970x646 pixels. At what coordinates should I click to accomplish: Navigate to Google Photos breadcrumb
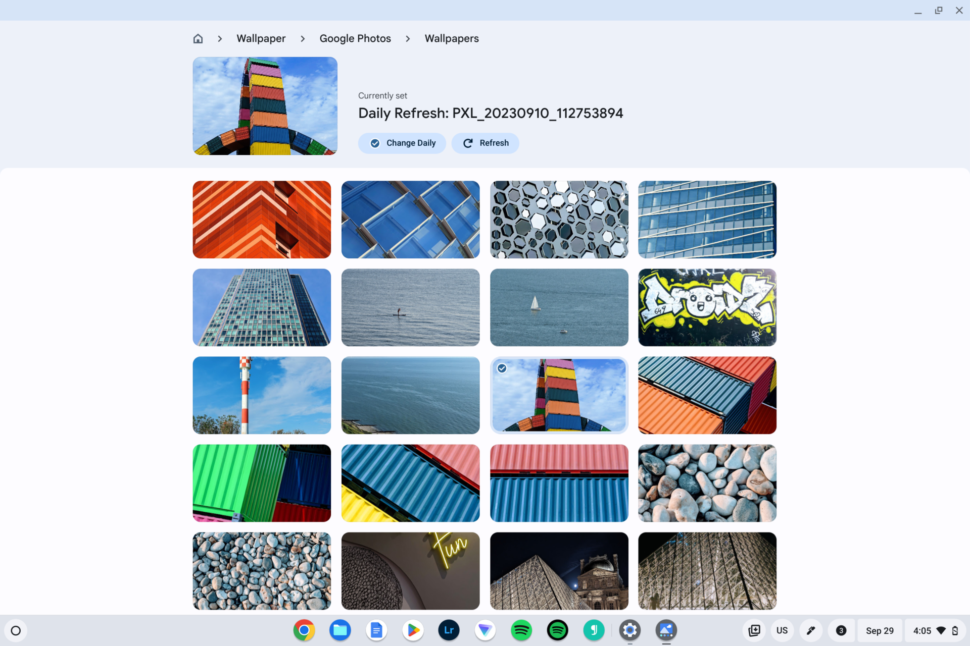pos(355,39)
